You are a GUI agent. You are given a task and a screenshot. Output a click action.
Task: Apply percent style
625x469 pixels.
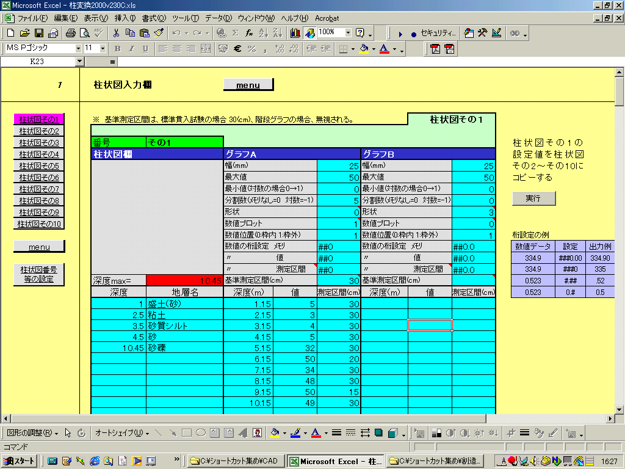tap(251, 49)
